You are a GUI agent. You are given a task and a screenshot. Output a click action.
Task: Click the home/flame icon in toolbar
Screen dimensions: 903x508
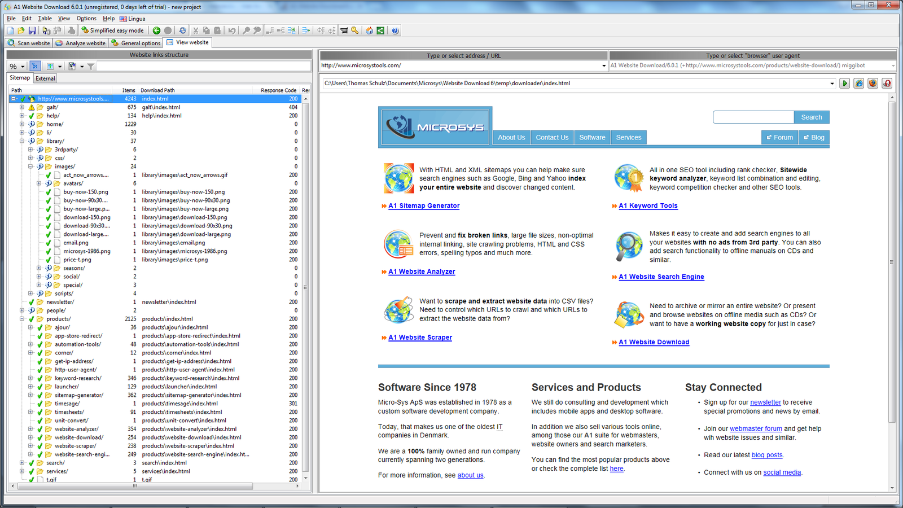click(x=369, y=30)
